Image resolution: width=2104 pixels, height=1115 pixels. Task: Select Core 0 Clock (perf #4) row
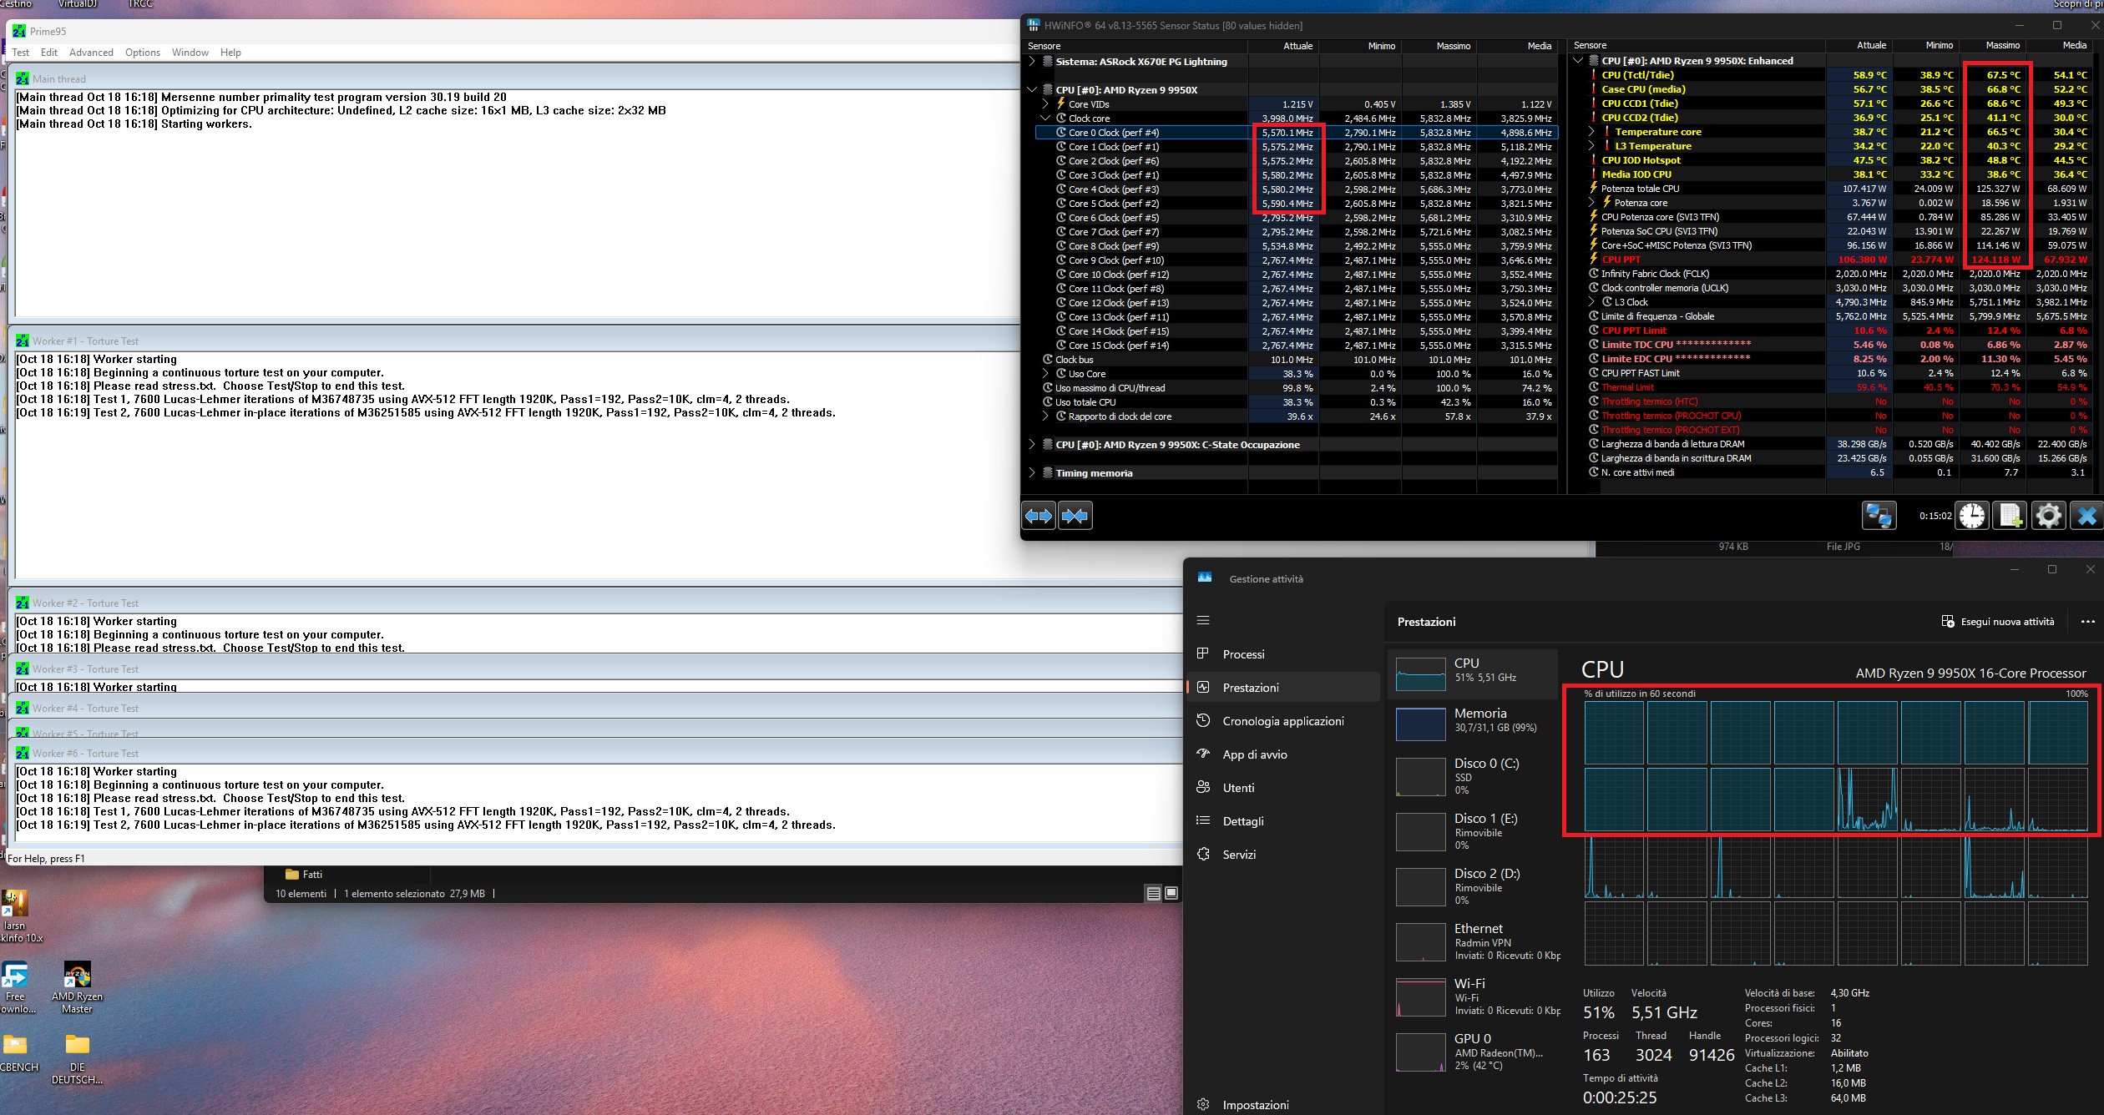[x=1296, y=133]
